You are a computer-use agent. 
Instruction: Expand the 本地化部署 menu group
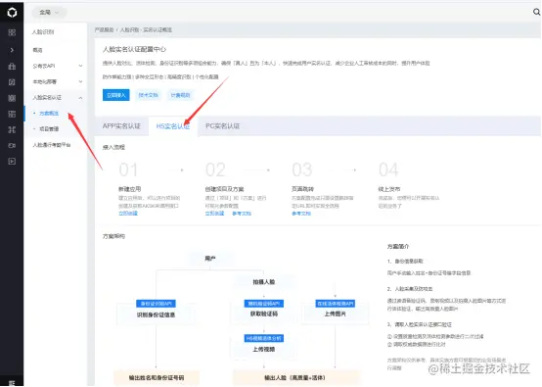tap(57, 81)
